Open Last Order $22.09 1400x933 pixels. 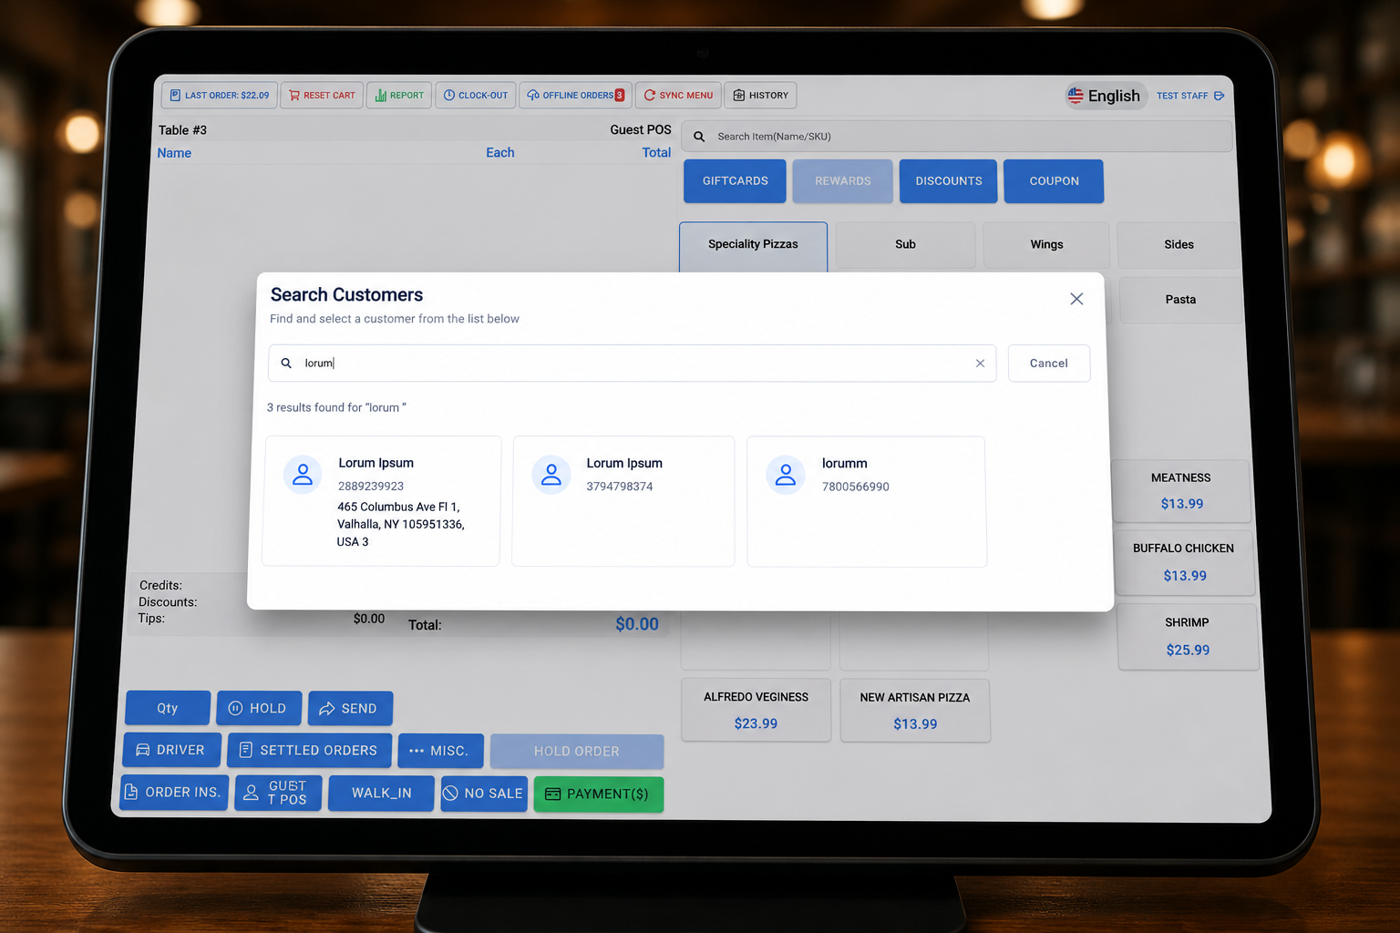[x=220, y=95]
